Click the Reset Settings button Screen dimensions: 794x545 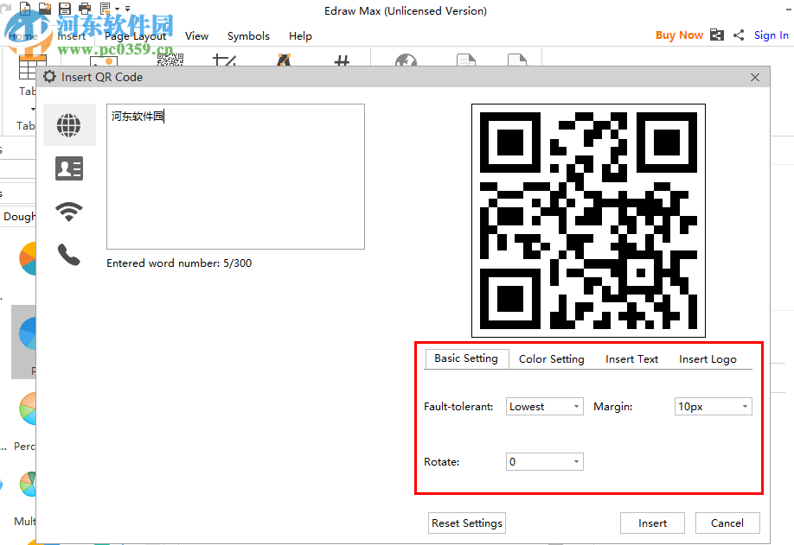click(x=466, y=523)
